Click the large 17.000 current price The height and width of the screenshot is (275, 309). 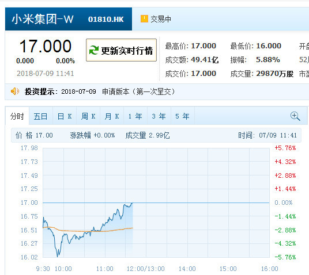tap(46, 46)
